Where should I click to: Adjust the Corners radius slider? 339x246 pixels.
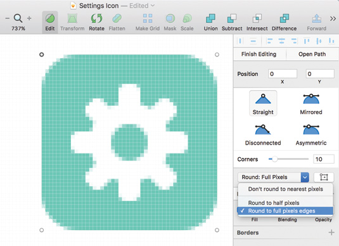pyautogui.click(x=274, y=159)
